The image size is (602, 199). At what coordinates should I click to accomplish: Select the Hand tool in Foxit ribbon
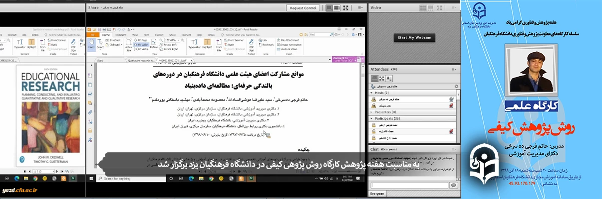pos(91,44)
